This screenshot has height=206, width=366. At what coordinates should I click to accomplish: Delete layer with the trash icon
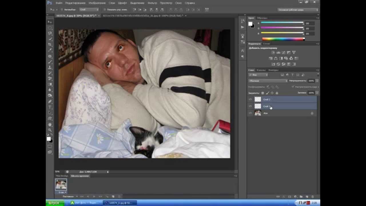coord(313,197)
